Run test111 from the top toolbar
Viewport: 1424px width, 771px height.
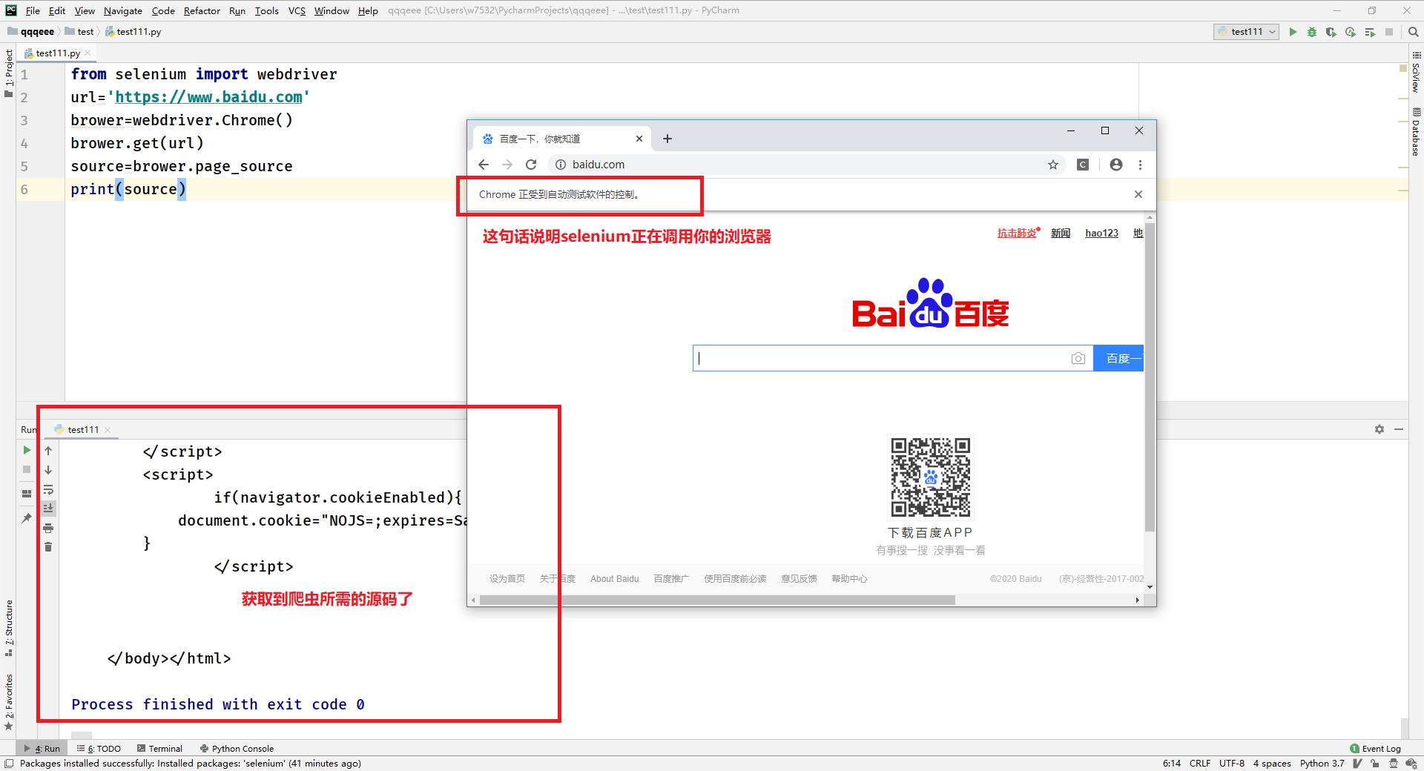(1293, 32)
